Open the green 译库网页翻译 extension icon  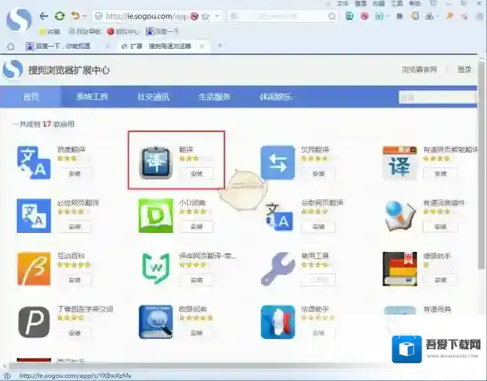(156, 269)
